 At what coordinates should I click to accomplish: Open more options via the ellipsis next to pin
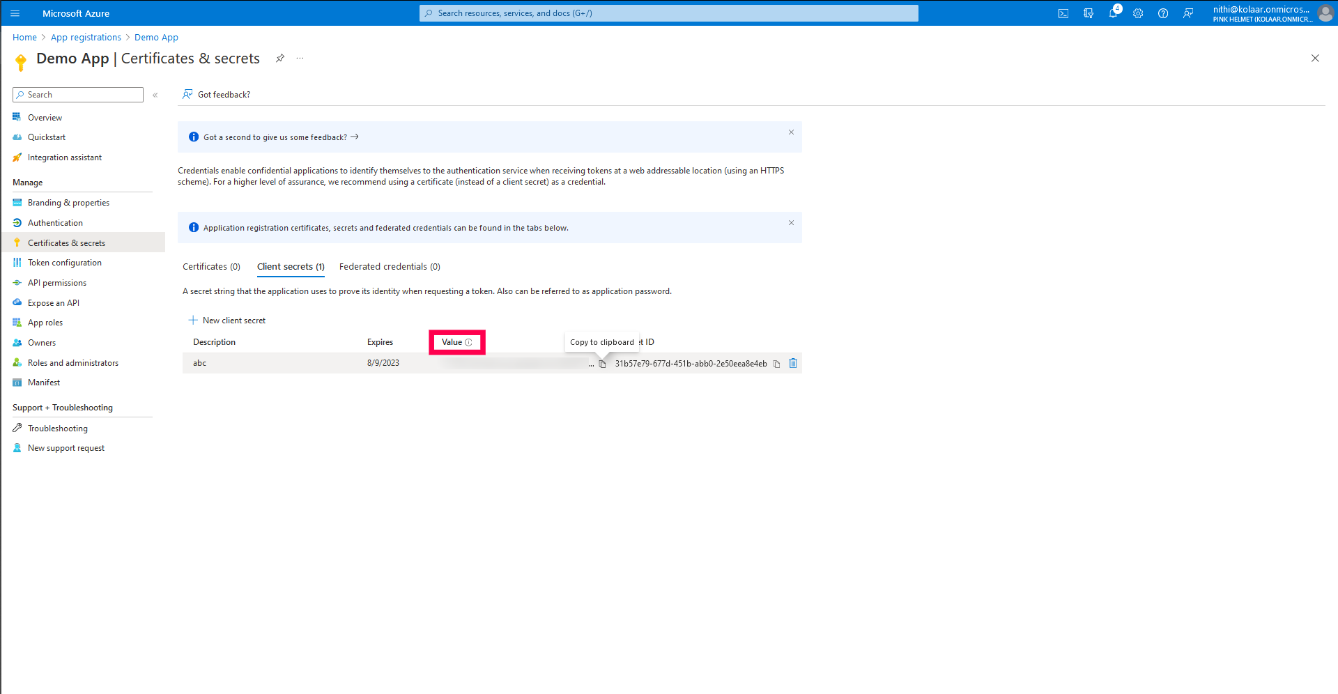pos(300,59)
